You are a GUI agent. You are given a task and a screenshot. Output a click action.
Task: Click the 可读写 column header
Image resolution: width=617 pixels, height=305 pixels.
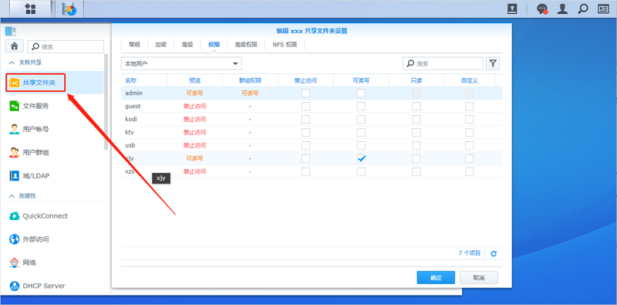tap(361, 80)
